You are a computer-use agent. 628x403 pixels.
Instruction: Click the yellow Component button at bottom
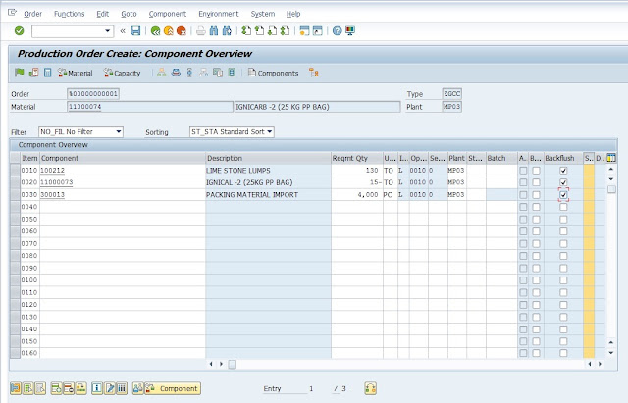click(173, 388)
